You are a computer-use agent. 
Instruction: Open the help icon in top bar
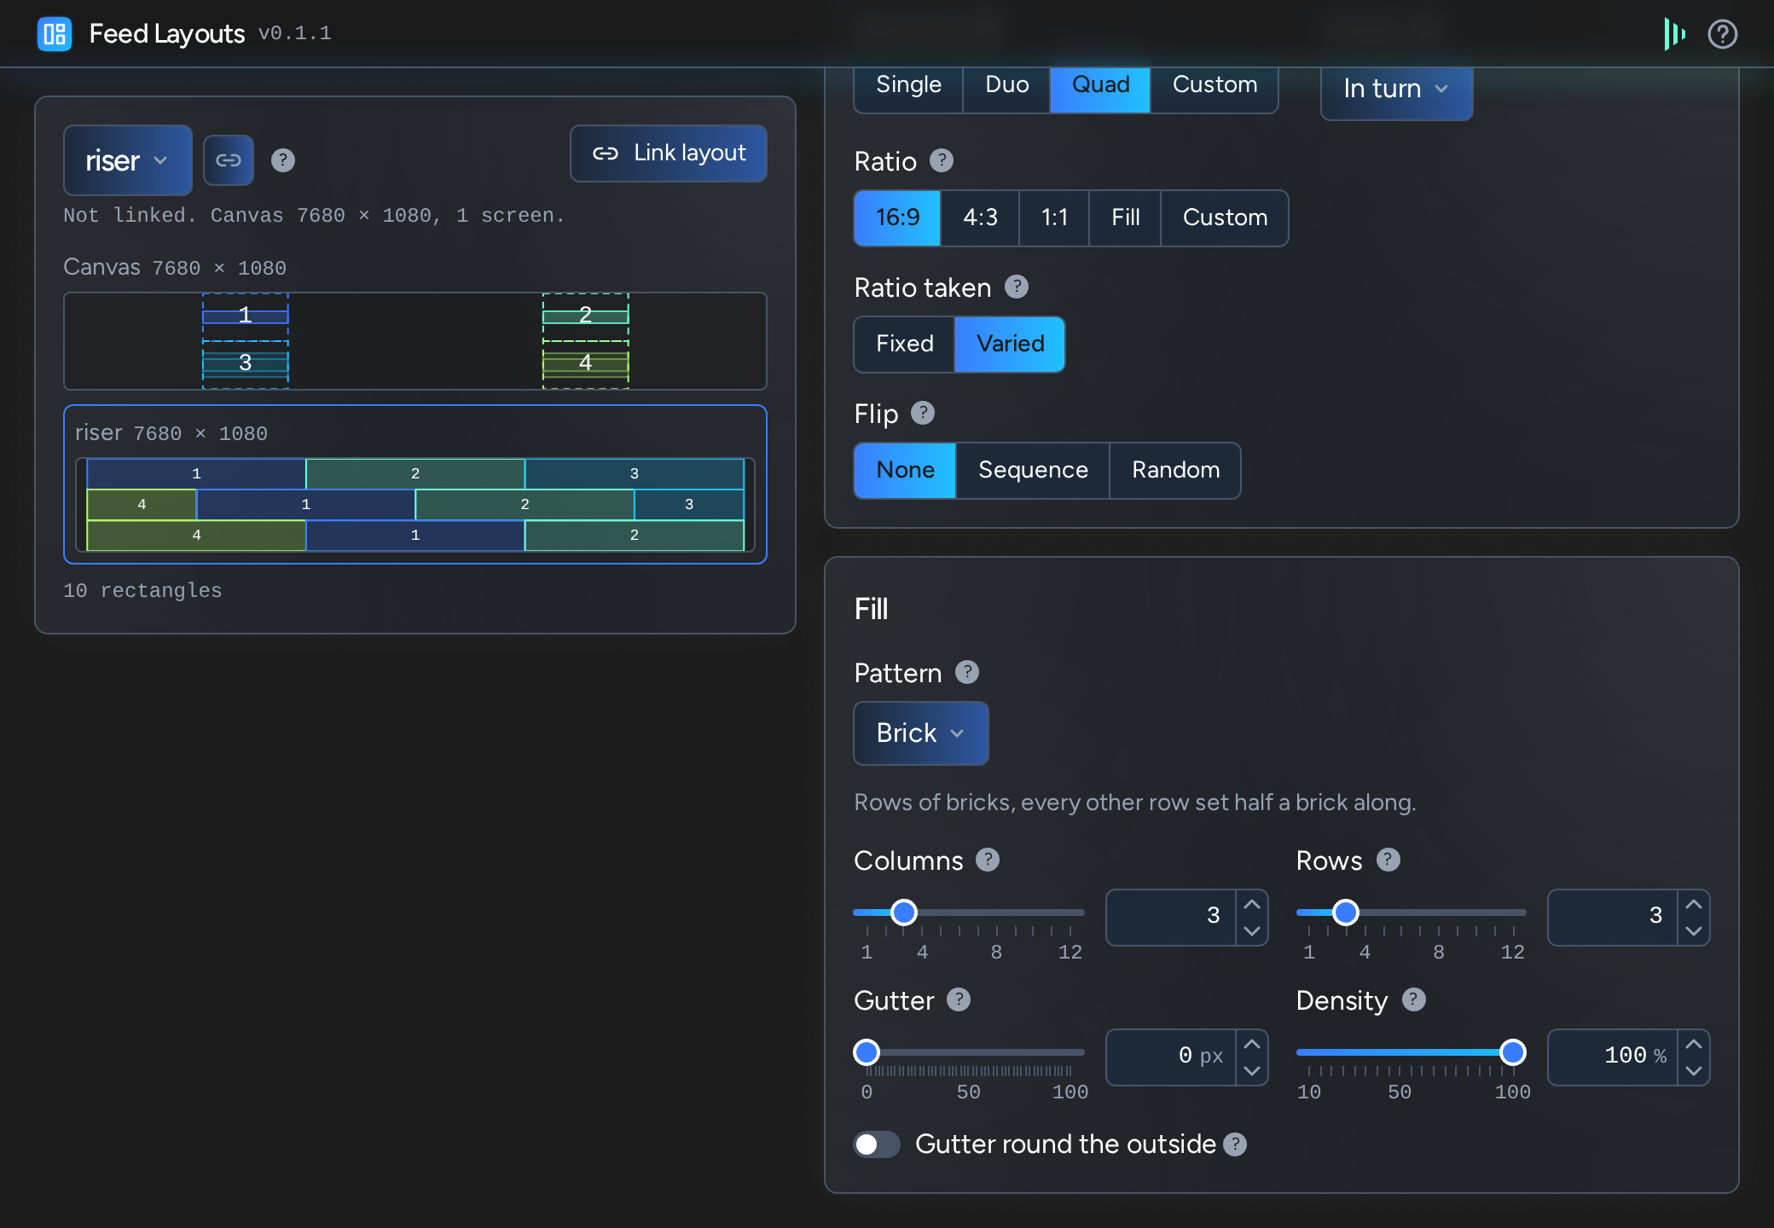1722,34
